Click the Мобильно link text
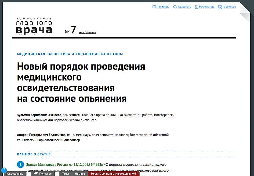Screen dimensions: 254x176 [230, 7]
